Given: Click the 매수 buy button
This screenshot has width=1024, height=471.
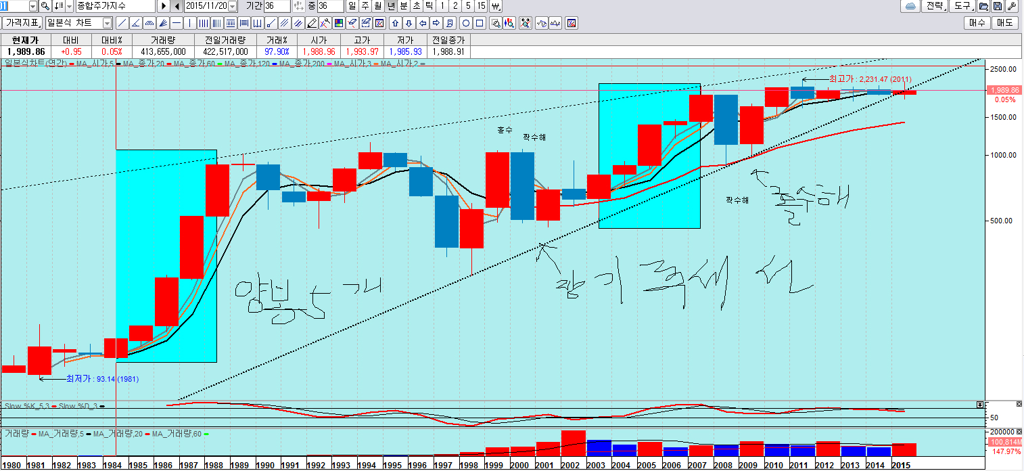Looking at the screenshot, I should pyautogui.click(x=977, y=23).
